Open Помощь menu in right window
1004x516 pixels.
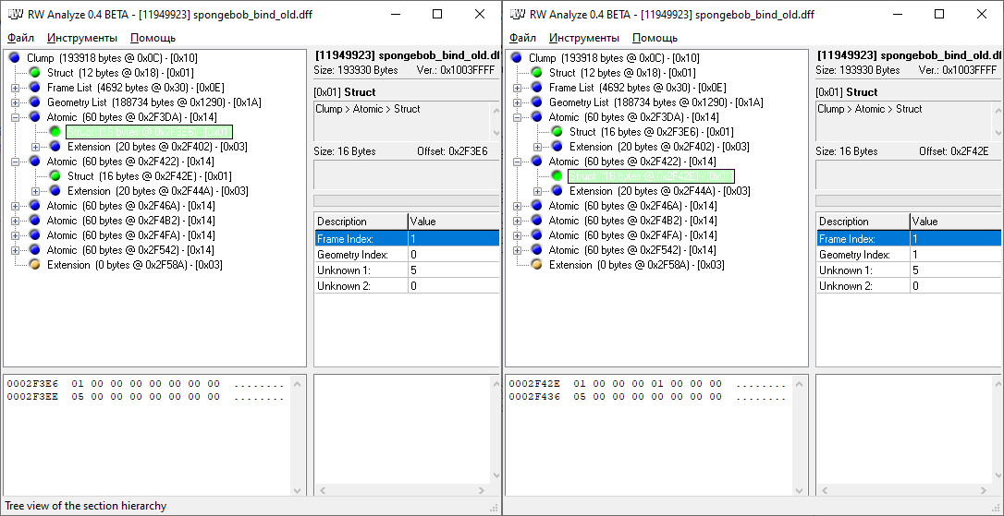coord(655,38)
